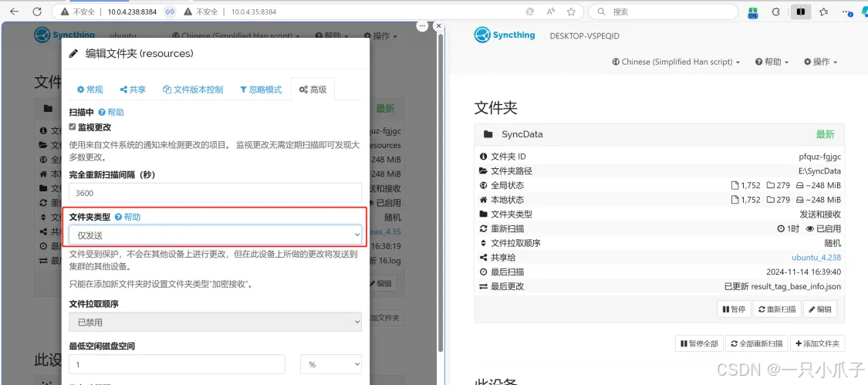The height and width of the screenshot is (385, 868).
Task: Open the percent unit dropdown
Action: 331,364
